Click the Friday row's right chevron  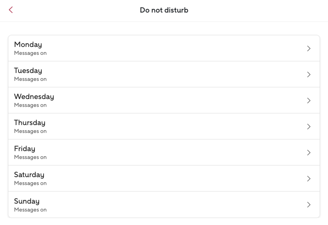(308, 152)
